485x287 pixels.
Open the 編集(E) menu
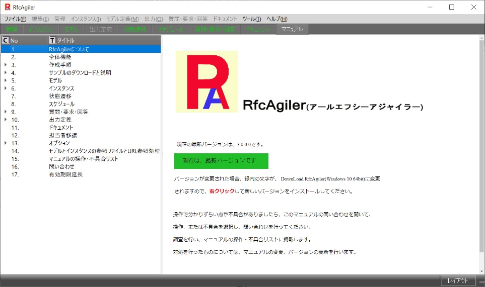coord(40,19)
